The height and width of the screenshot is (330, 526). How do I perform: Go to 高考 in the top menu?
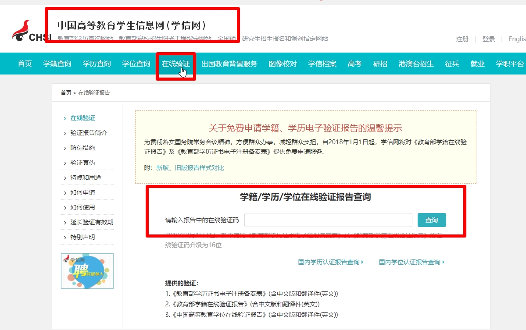354,64
